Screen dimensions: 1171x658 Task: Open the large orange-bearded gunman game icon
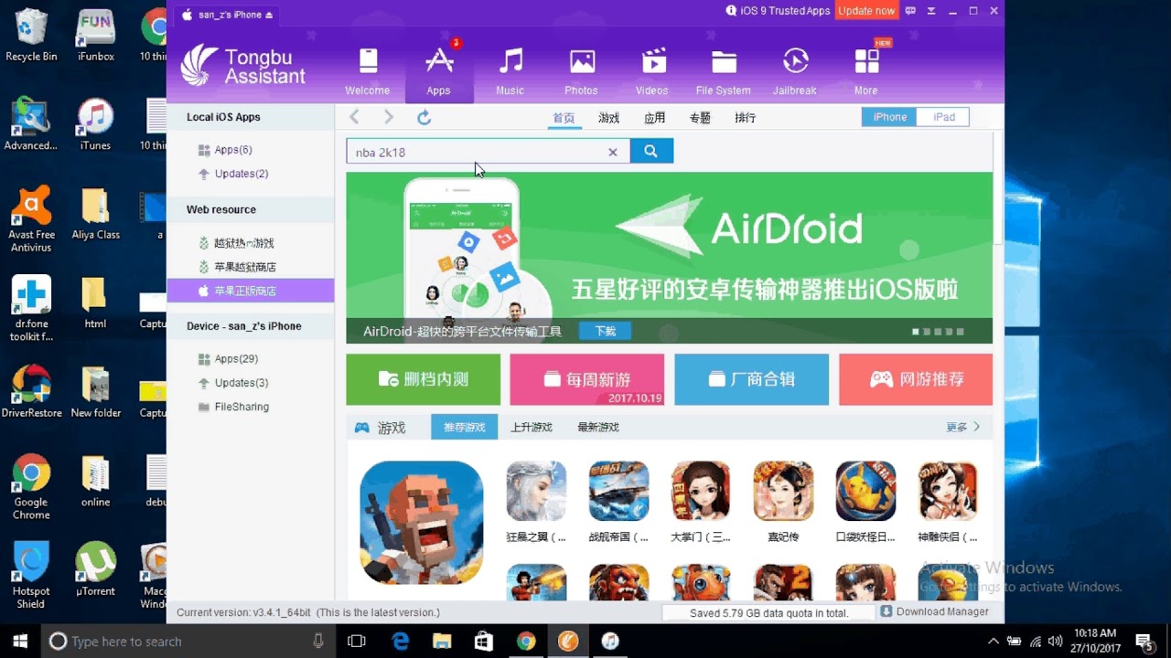point(422,523)
